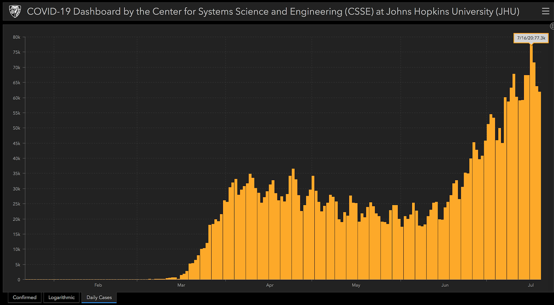The height and width of the screenshot is (305, 554).
Task: Click the Mar x-axis label
Action: 181,285
